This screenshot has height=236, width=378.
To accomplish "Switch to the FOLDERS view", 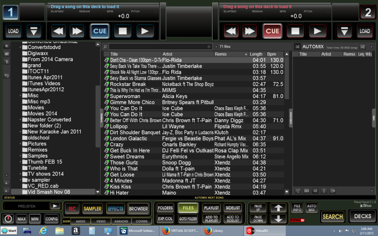I will [165, 208].
